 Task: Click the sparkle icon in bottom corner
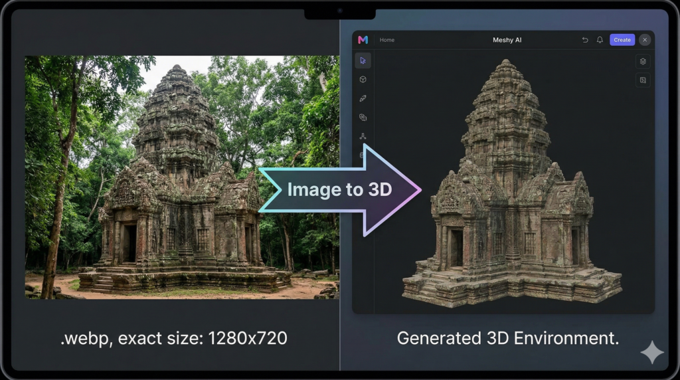tap(651, 352)
